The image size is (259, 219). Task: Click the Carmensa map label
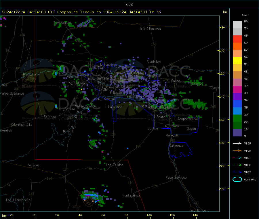(176, 146)
